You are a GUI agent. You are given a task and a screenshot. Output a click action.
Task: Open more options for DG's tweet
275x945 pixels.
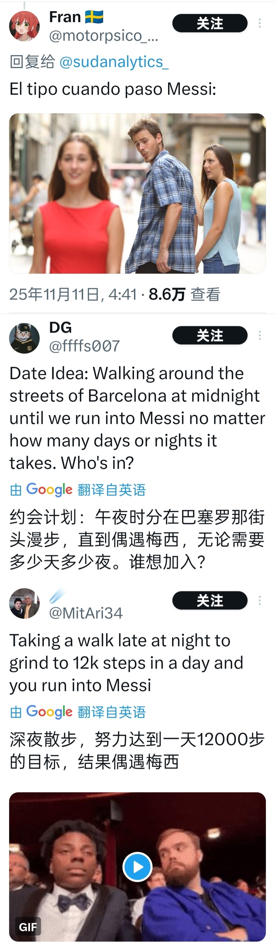260,335
